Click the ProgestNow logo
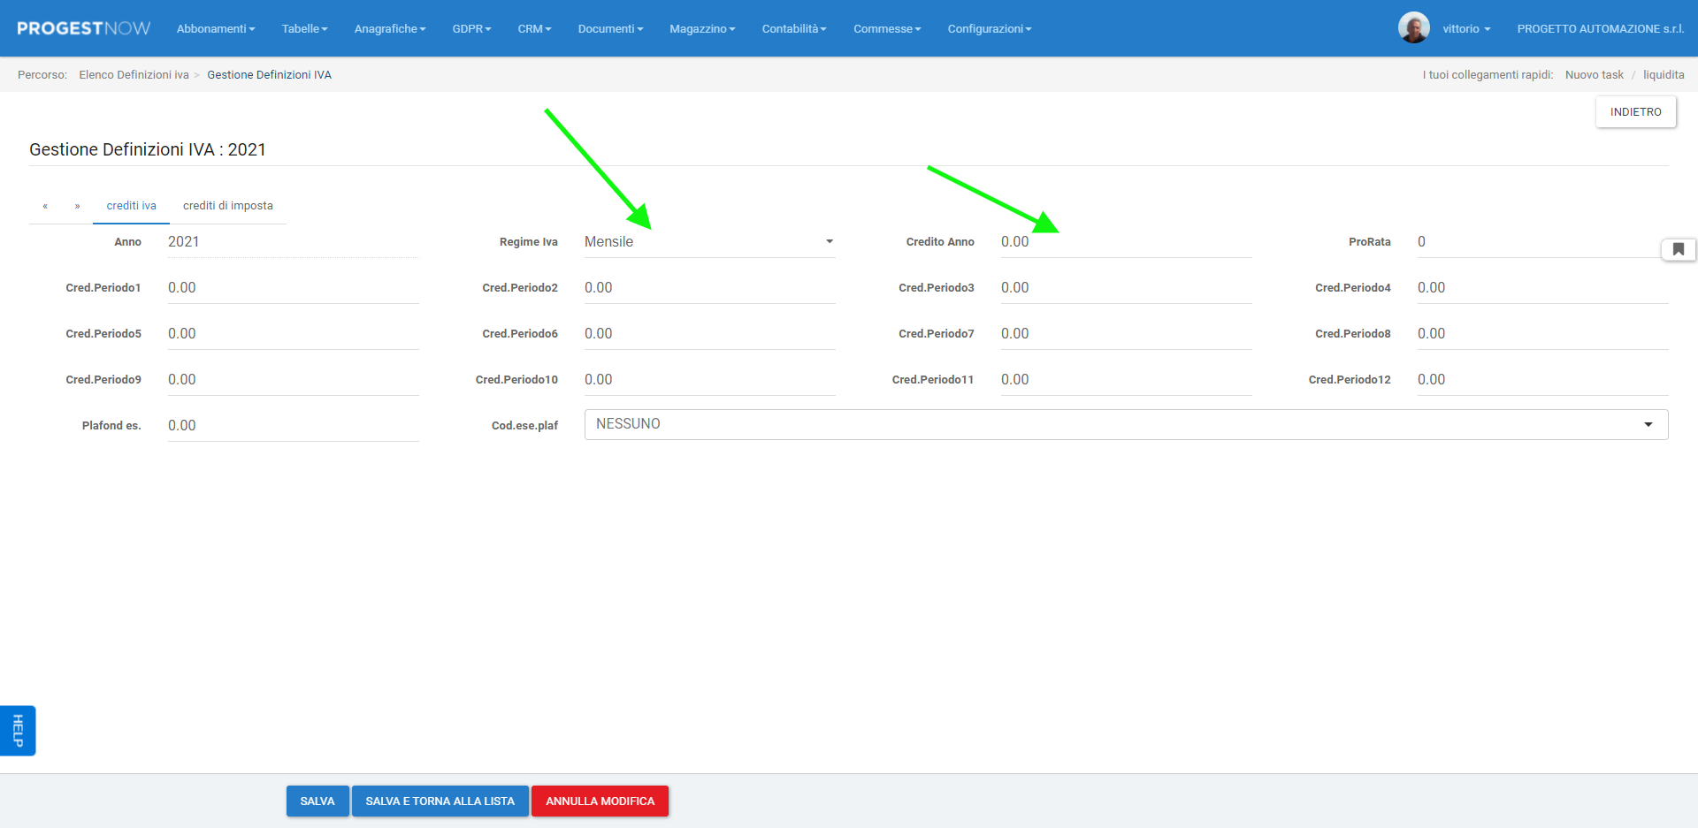1698x828 pixels. [x=84, y=28]
